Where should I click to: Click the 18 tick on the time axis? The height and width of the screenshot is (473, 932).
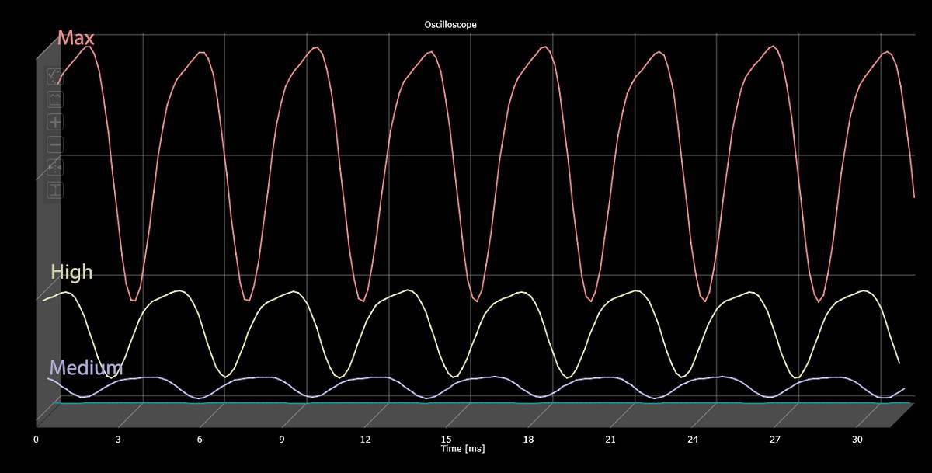tap(529, 440)
